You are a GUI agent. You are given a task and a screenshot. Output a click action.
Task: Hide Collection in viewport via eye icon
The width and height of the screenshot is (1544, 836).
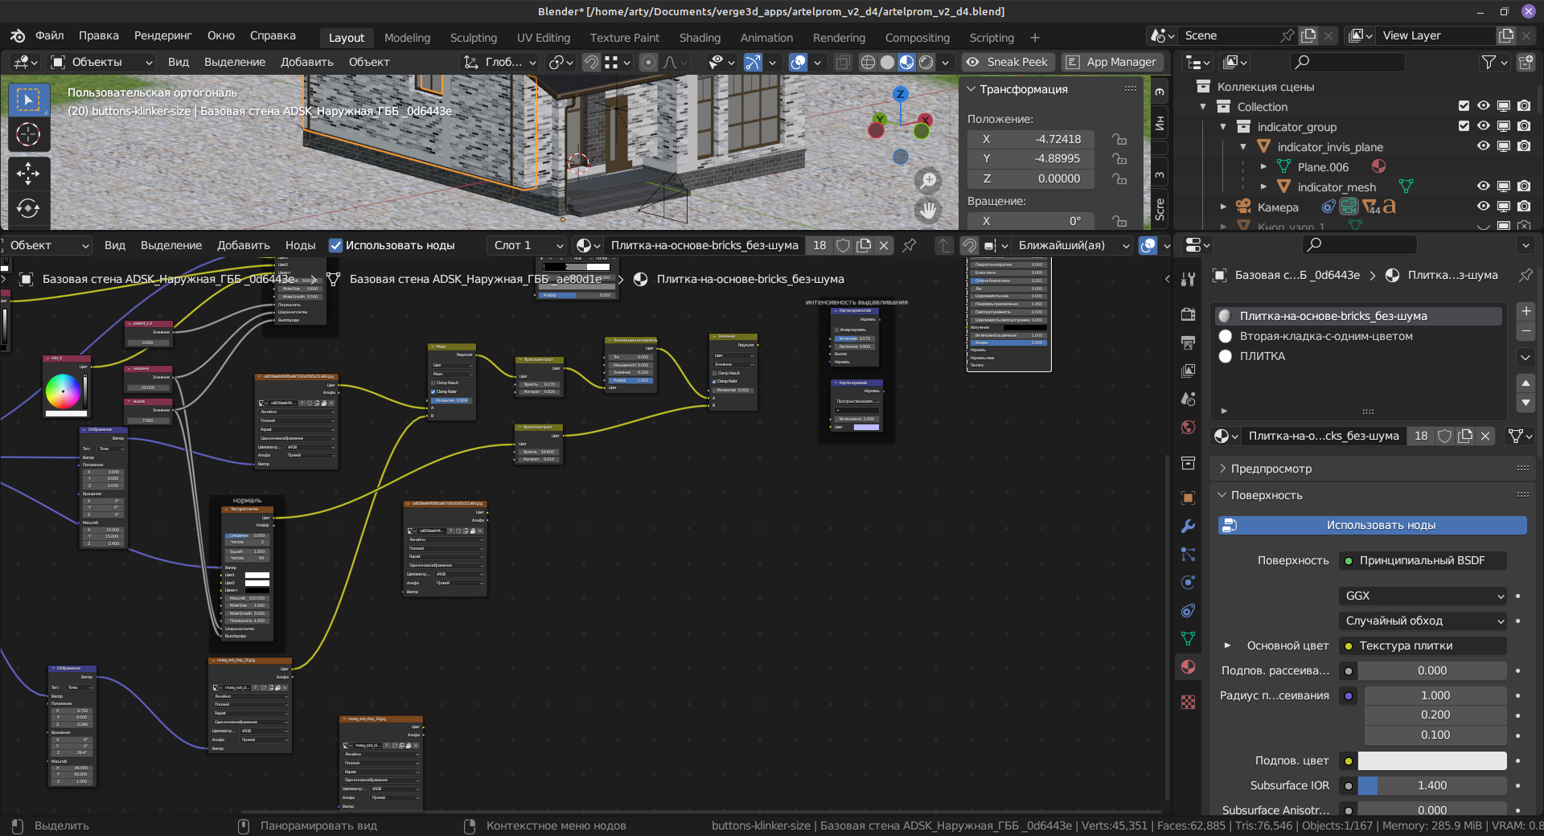point(1484,106)
